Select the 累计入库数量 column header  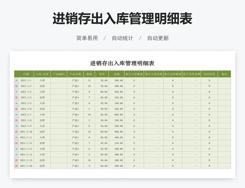[134, 74]
